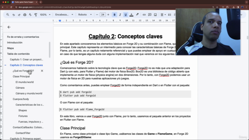Go to 'ContactFilter' outline heading
This screenshot has width=249, height=140.
pyautogui.click(x=23, y=133)
